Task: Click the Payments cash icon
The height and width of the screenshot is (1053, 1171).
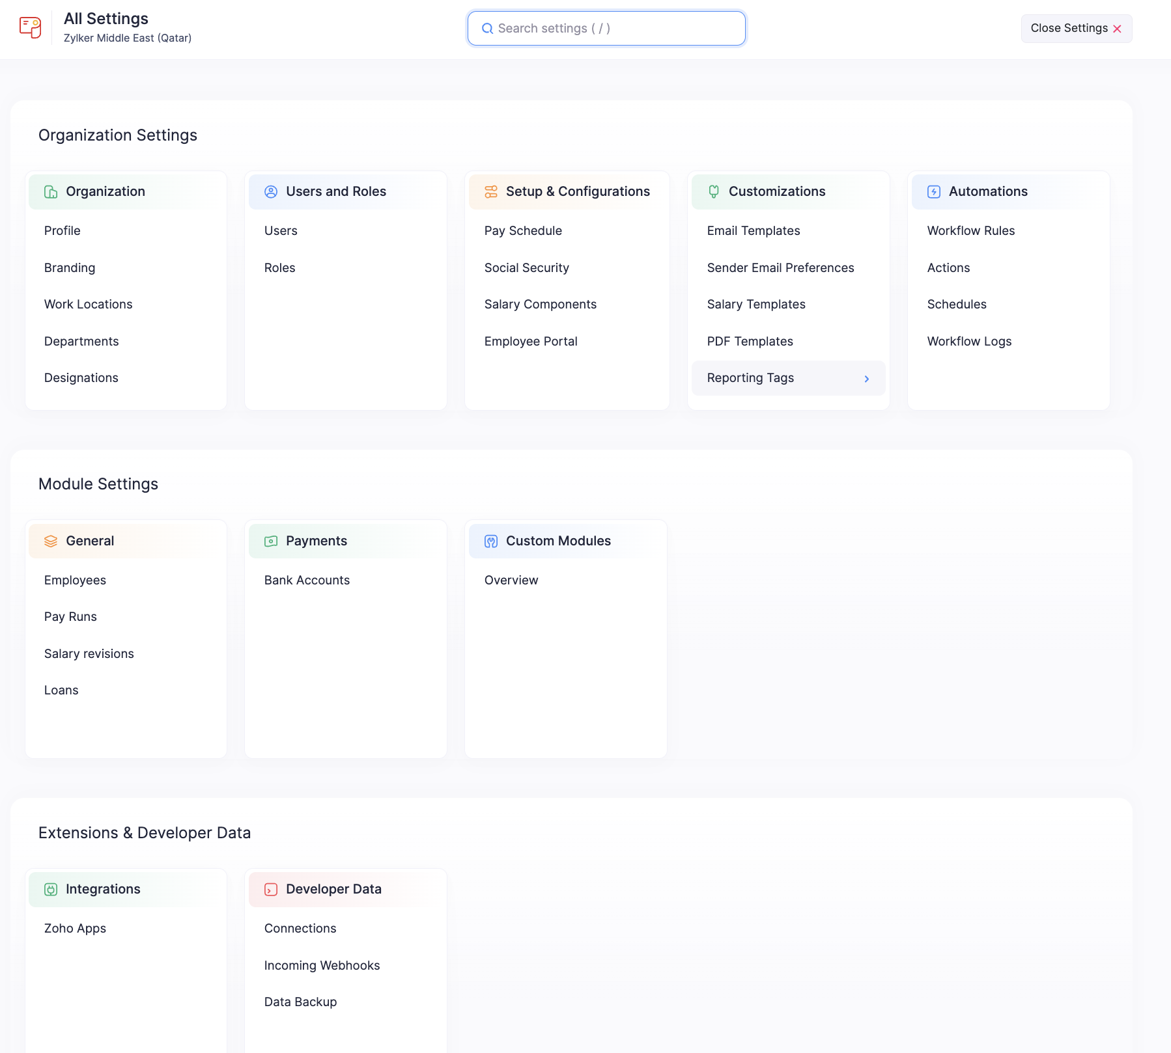Action: click(271, 541)
